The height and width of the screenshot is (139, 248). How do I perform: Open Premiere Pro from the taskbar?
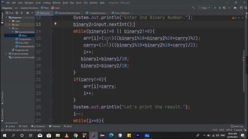point(138,136)
